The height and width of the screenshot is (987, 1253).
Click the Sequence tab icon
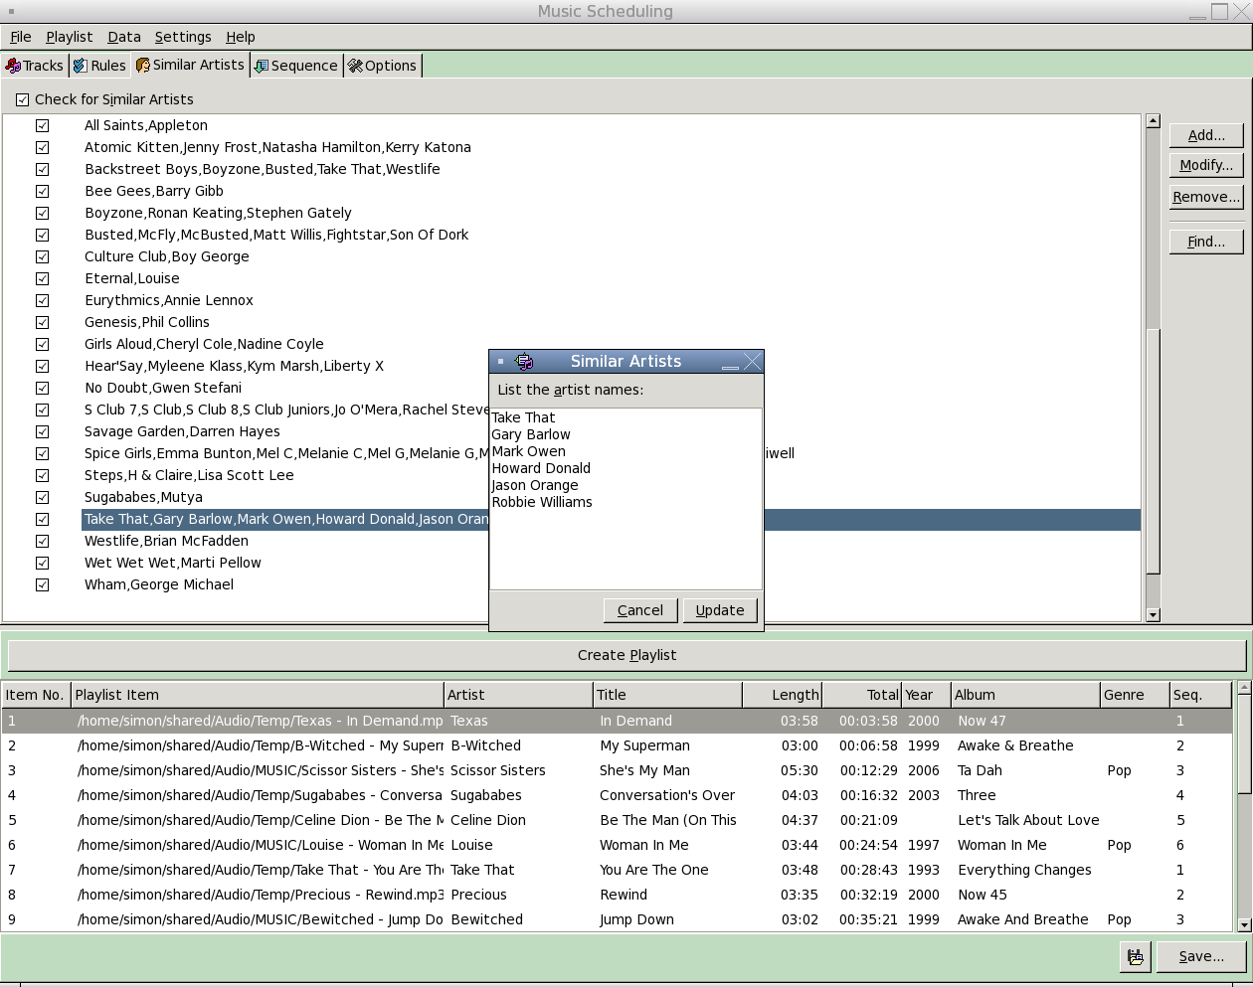pyautogui.click(x=261, y=66)
